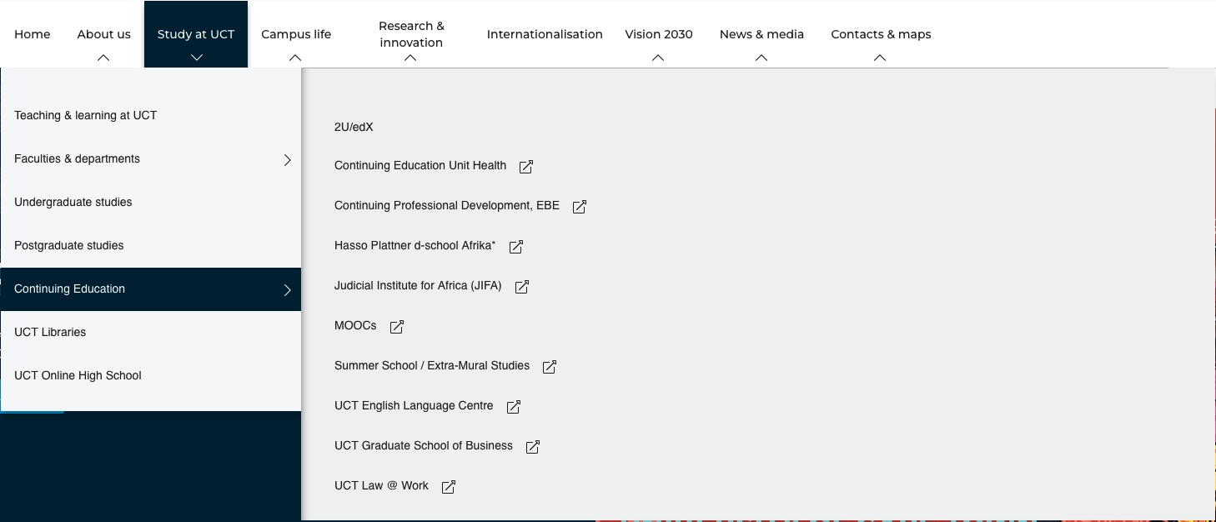Click external link icon beside Graduate School of Business

click(532, 447)
